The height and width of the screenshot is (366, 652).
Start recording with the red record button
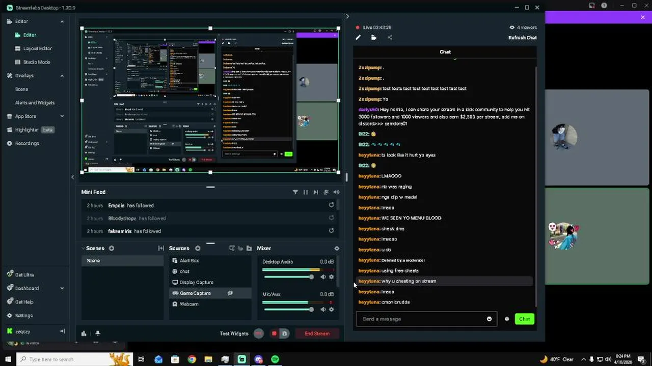[274, 333]
